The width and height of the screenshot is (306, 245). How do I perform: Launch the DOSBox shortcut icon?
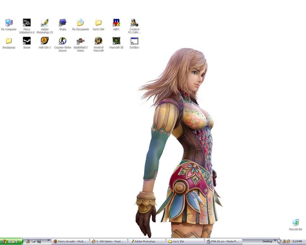pyautogui.click(x=134, y=41)
